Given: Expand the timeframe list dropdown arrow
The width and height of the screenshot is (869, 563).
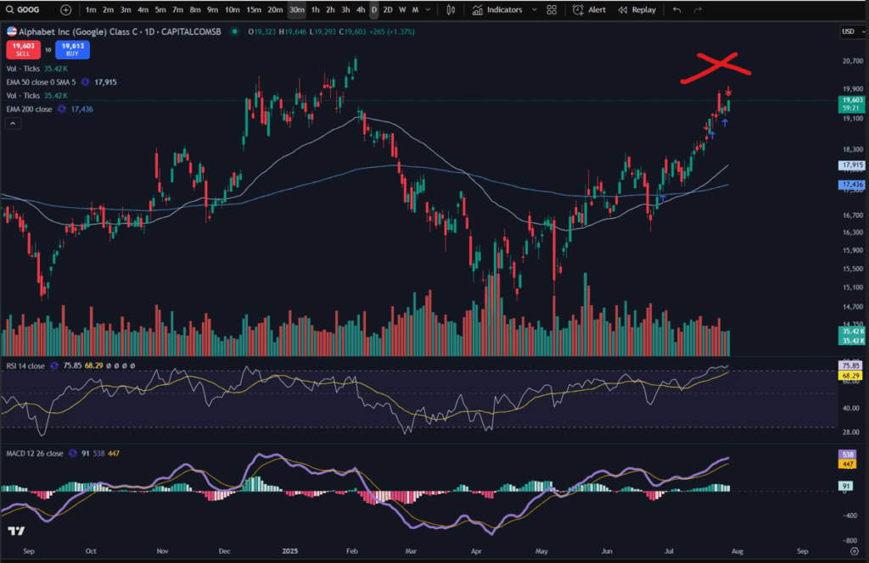Looking at the screenshot, I should [x=428, y=10].
